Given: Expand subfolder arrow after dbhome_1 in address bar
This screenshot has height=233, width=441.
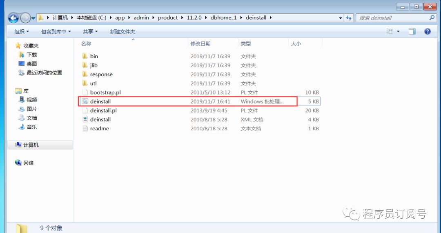Looking at the screenshot, I should click(241, 18).
